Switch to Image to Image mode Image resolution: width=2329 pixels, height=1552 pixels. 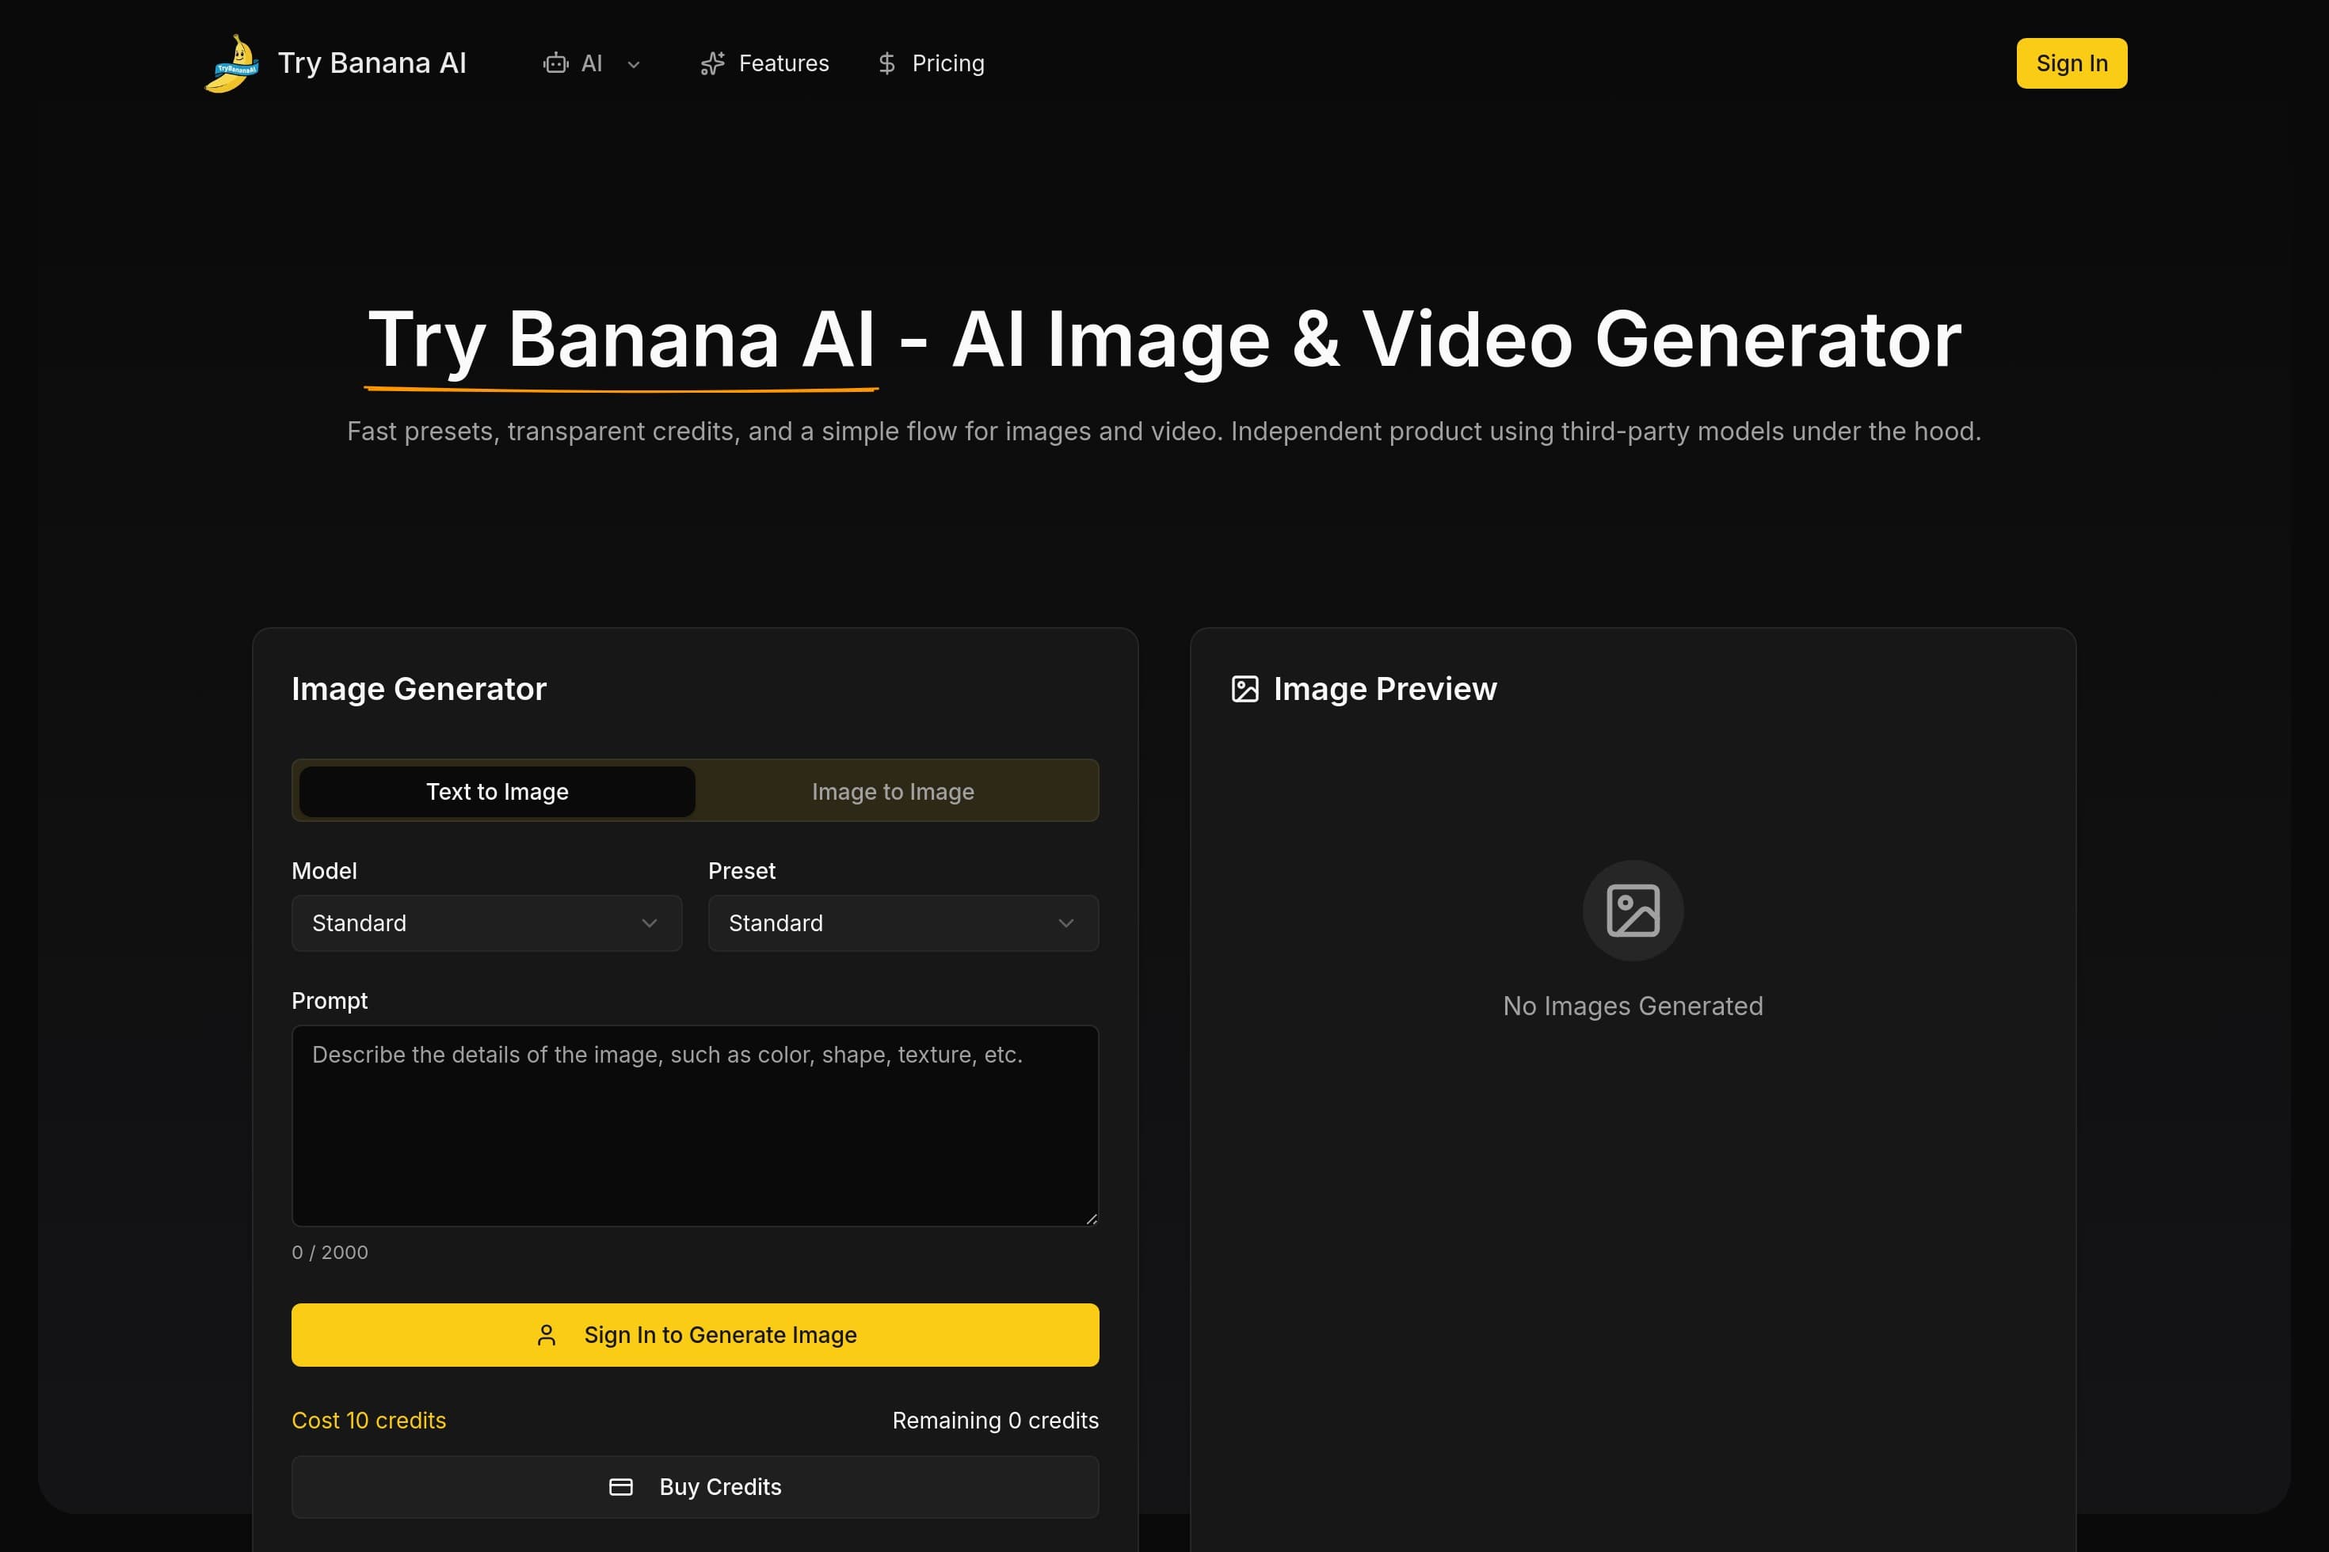pyautogui.click(x=891, y=791)
